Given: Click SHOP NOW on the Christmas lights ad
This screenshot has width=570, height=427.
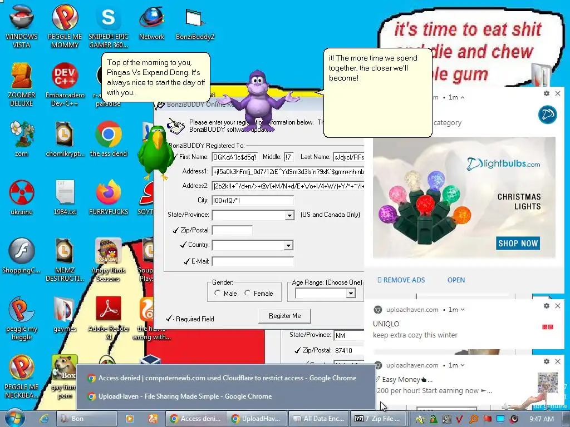Looking at the screenshot, I should point(518,244).
